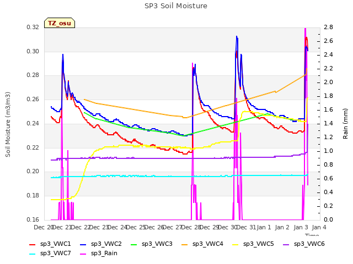The width and height of the screenshot is (353, 264).
Task: Click the TZ_osu annotation tag
Action: pyautogui.click(x=60, y=23)
